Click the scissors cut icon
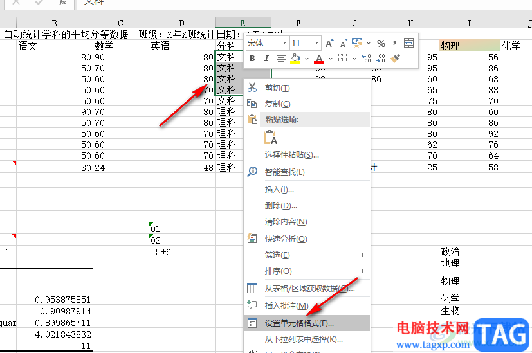 click(x=252, y=87)
